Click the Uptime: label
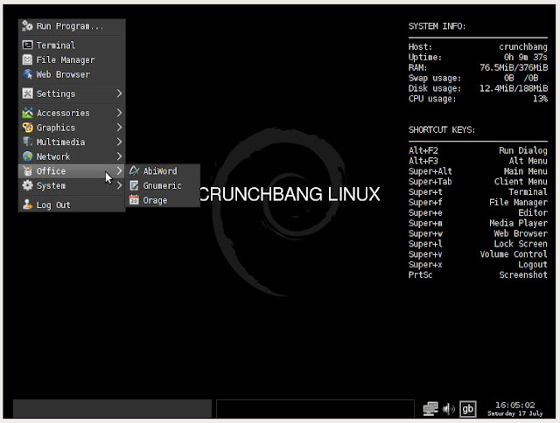560x423 pixels. 425,57
